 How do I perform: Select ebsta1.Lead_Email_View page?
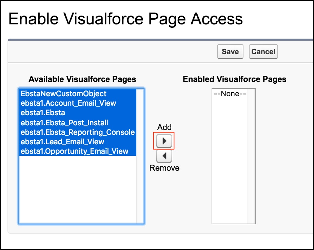click(62, 142)
